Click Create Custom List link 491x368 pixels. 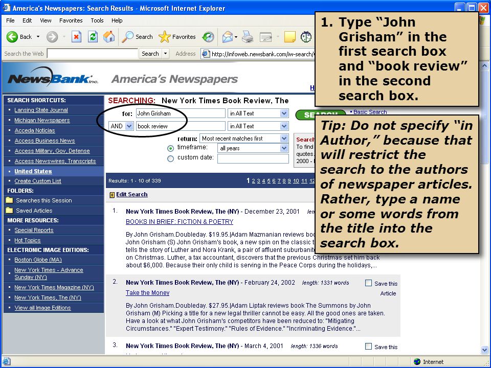37,181
